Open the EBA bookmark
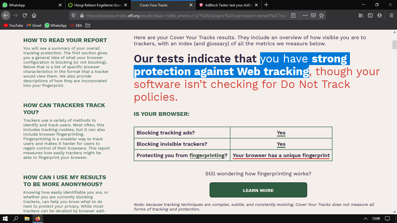Viewport: 397px width, 223px height. [76, 25]
